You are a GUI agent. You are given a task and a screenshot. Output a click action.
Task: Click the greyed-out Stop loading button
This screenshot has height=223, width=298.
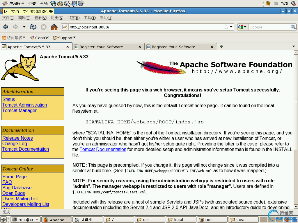pyautogui.click(x=44, y=27)
